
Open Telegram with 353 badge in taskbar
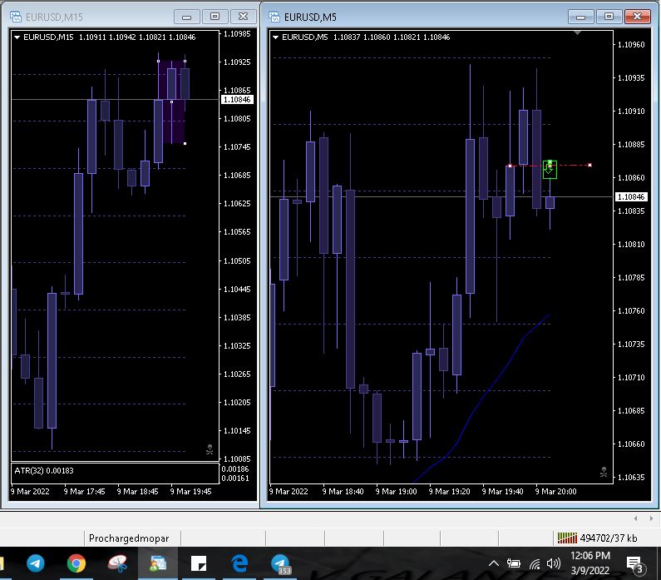click(280, 563)
